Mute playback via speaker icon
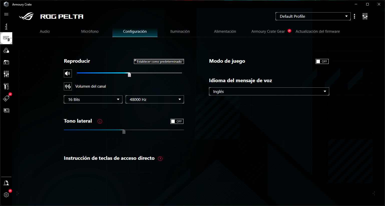 (x=68, y=73)
